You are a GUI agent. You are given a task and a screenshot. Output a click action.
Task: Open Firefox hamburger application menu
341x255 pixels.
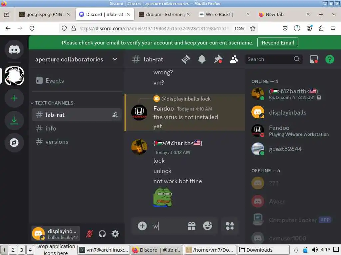click(x=333, y=28)
